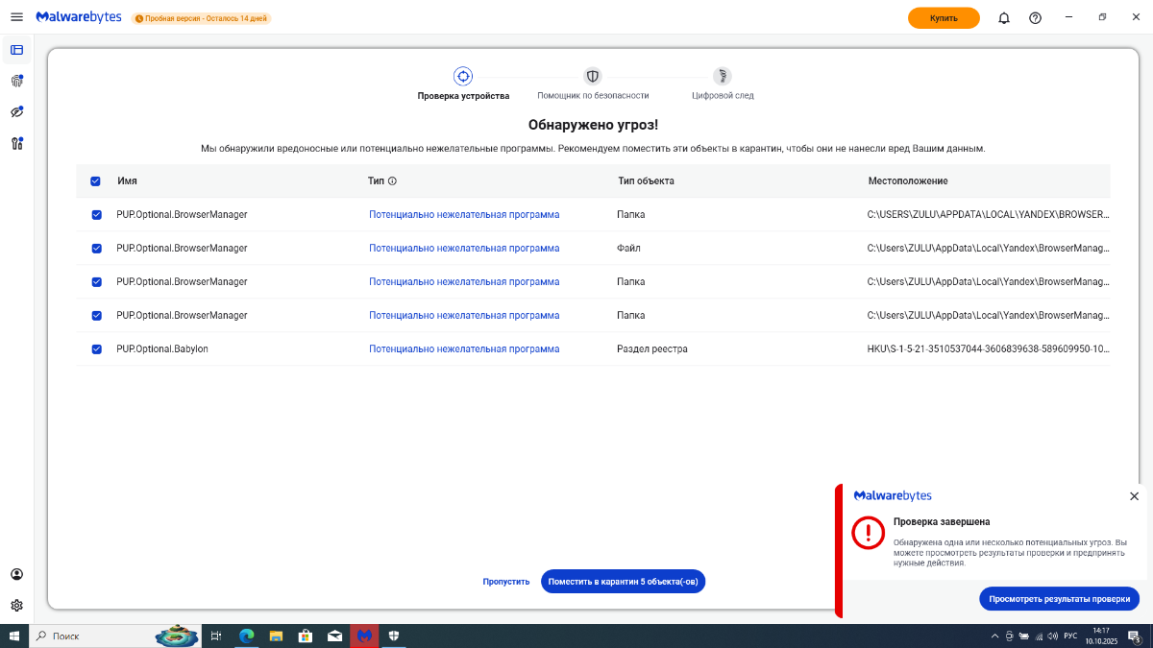Image resolution: width=1153 pixels, height=648 pixels.
Task: Uncheck the BrowserManager row with type Файл
Action: point(96,249)
